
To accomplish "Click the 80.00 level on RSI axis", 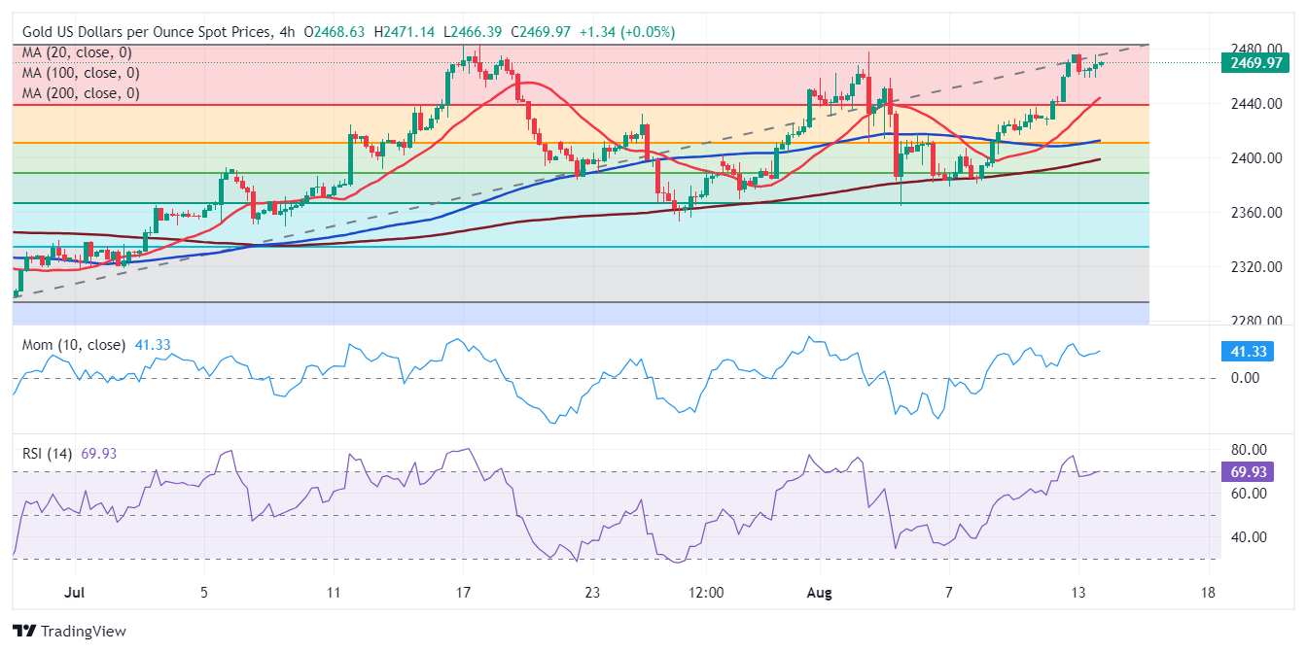I will click(1248, 450).
